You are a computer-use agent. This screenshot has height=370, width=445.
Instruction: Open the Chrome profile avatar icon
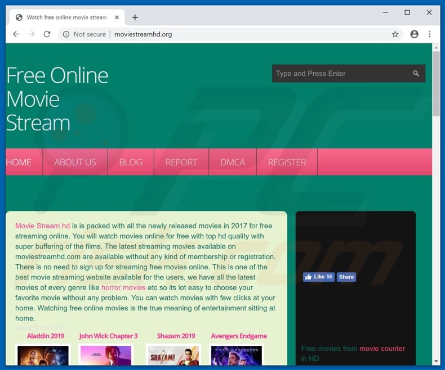click(415, 34)
